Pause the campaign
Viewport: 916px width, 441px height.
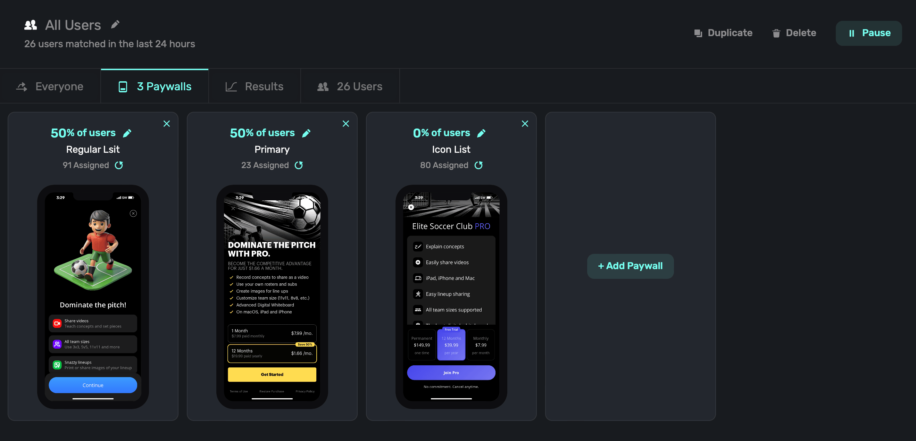(868, 33)
